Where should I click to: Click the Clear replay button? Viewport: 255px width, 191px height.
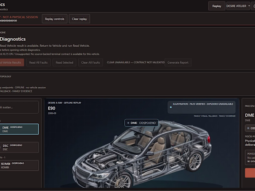(x=79, y=19)
